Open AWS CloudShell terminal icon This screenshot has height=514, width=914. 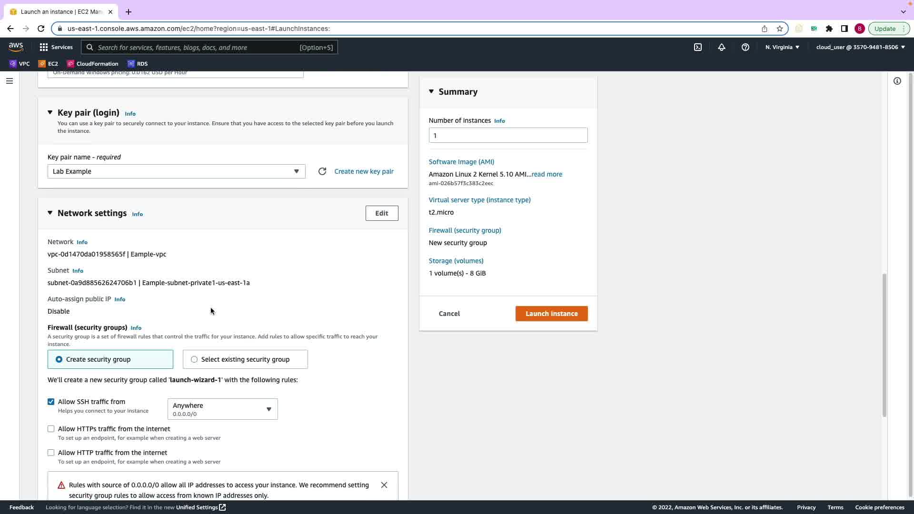(697, 47)
